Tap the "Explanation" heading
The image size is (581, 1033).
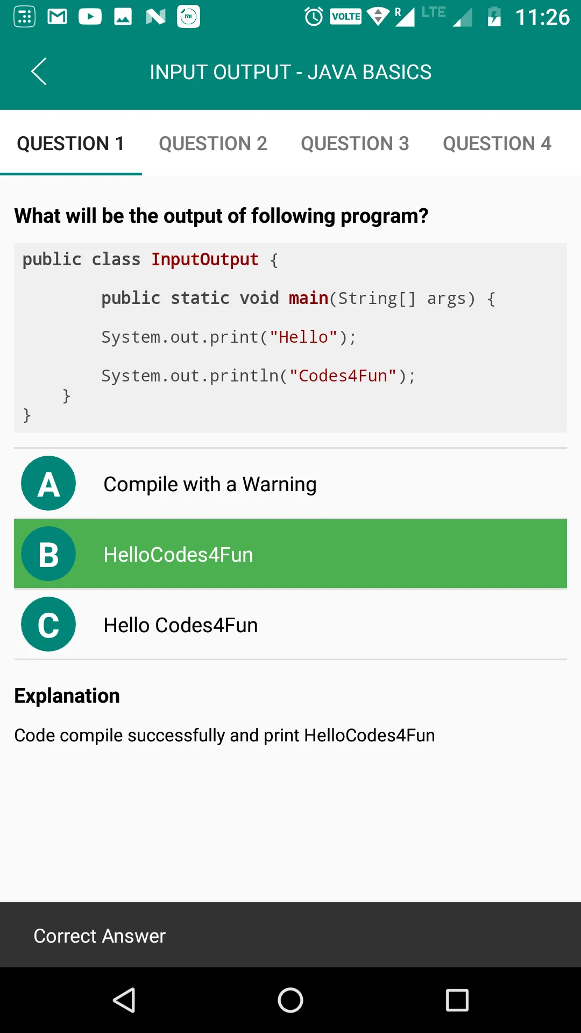pos(67,696)
